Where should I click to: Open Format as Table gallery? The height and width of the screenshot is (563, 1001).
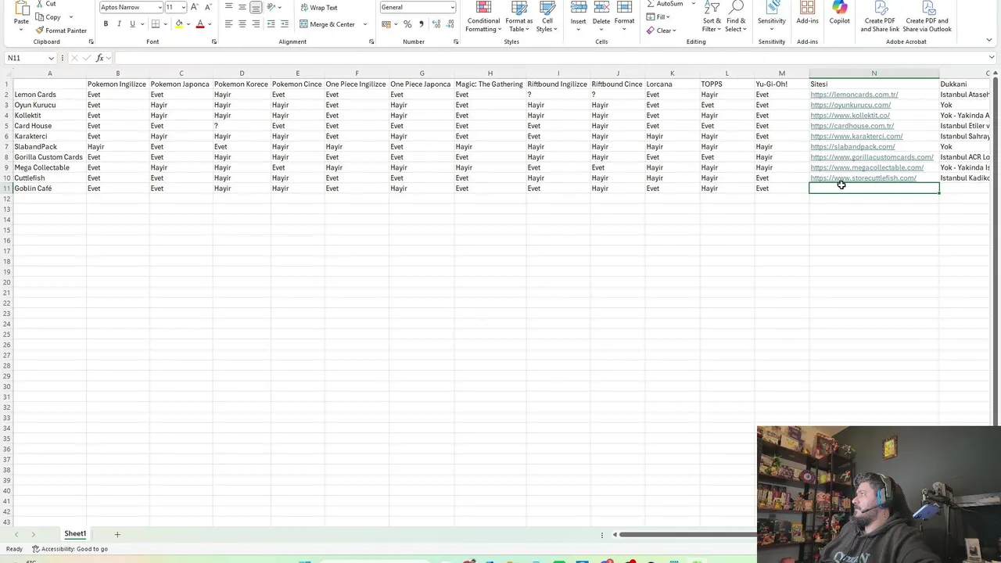point(518,17)
